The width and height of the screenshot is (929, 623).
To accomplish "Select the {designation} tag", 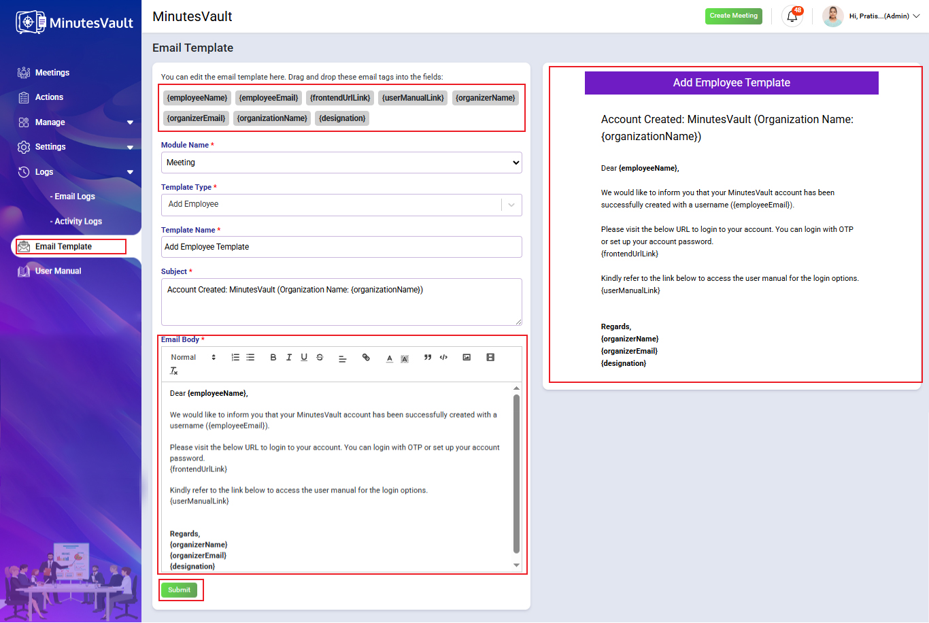I will point(342,118).
